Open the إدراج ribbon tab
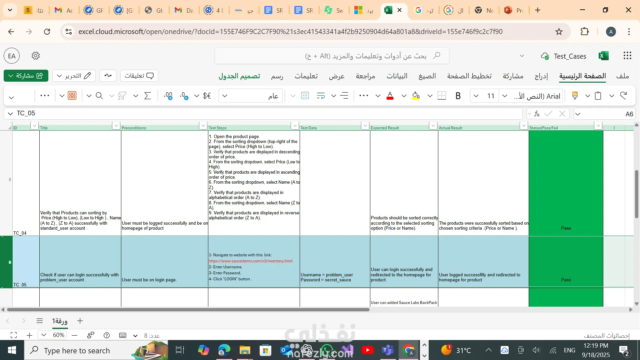Screen dimensions: 640x360 [x=541, y=76]
